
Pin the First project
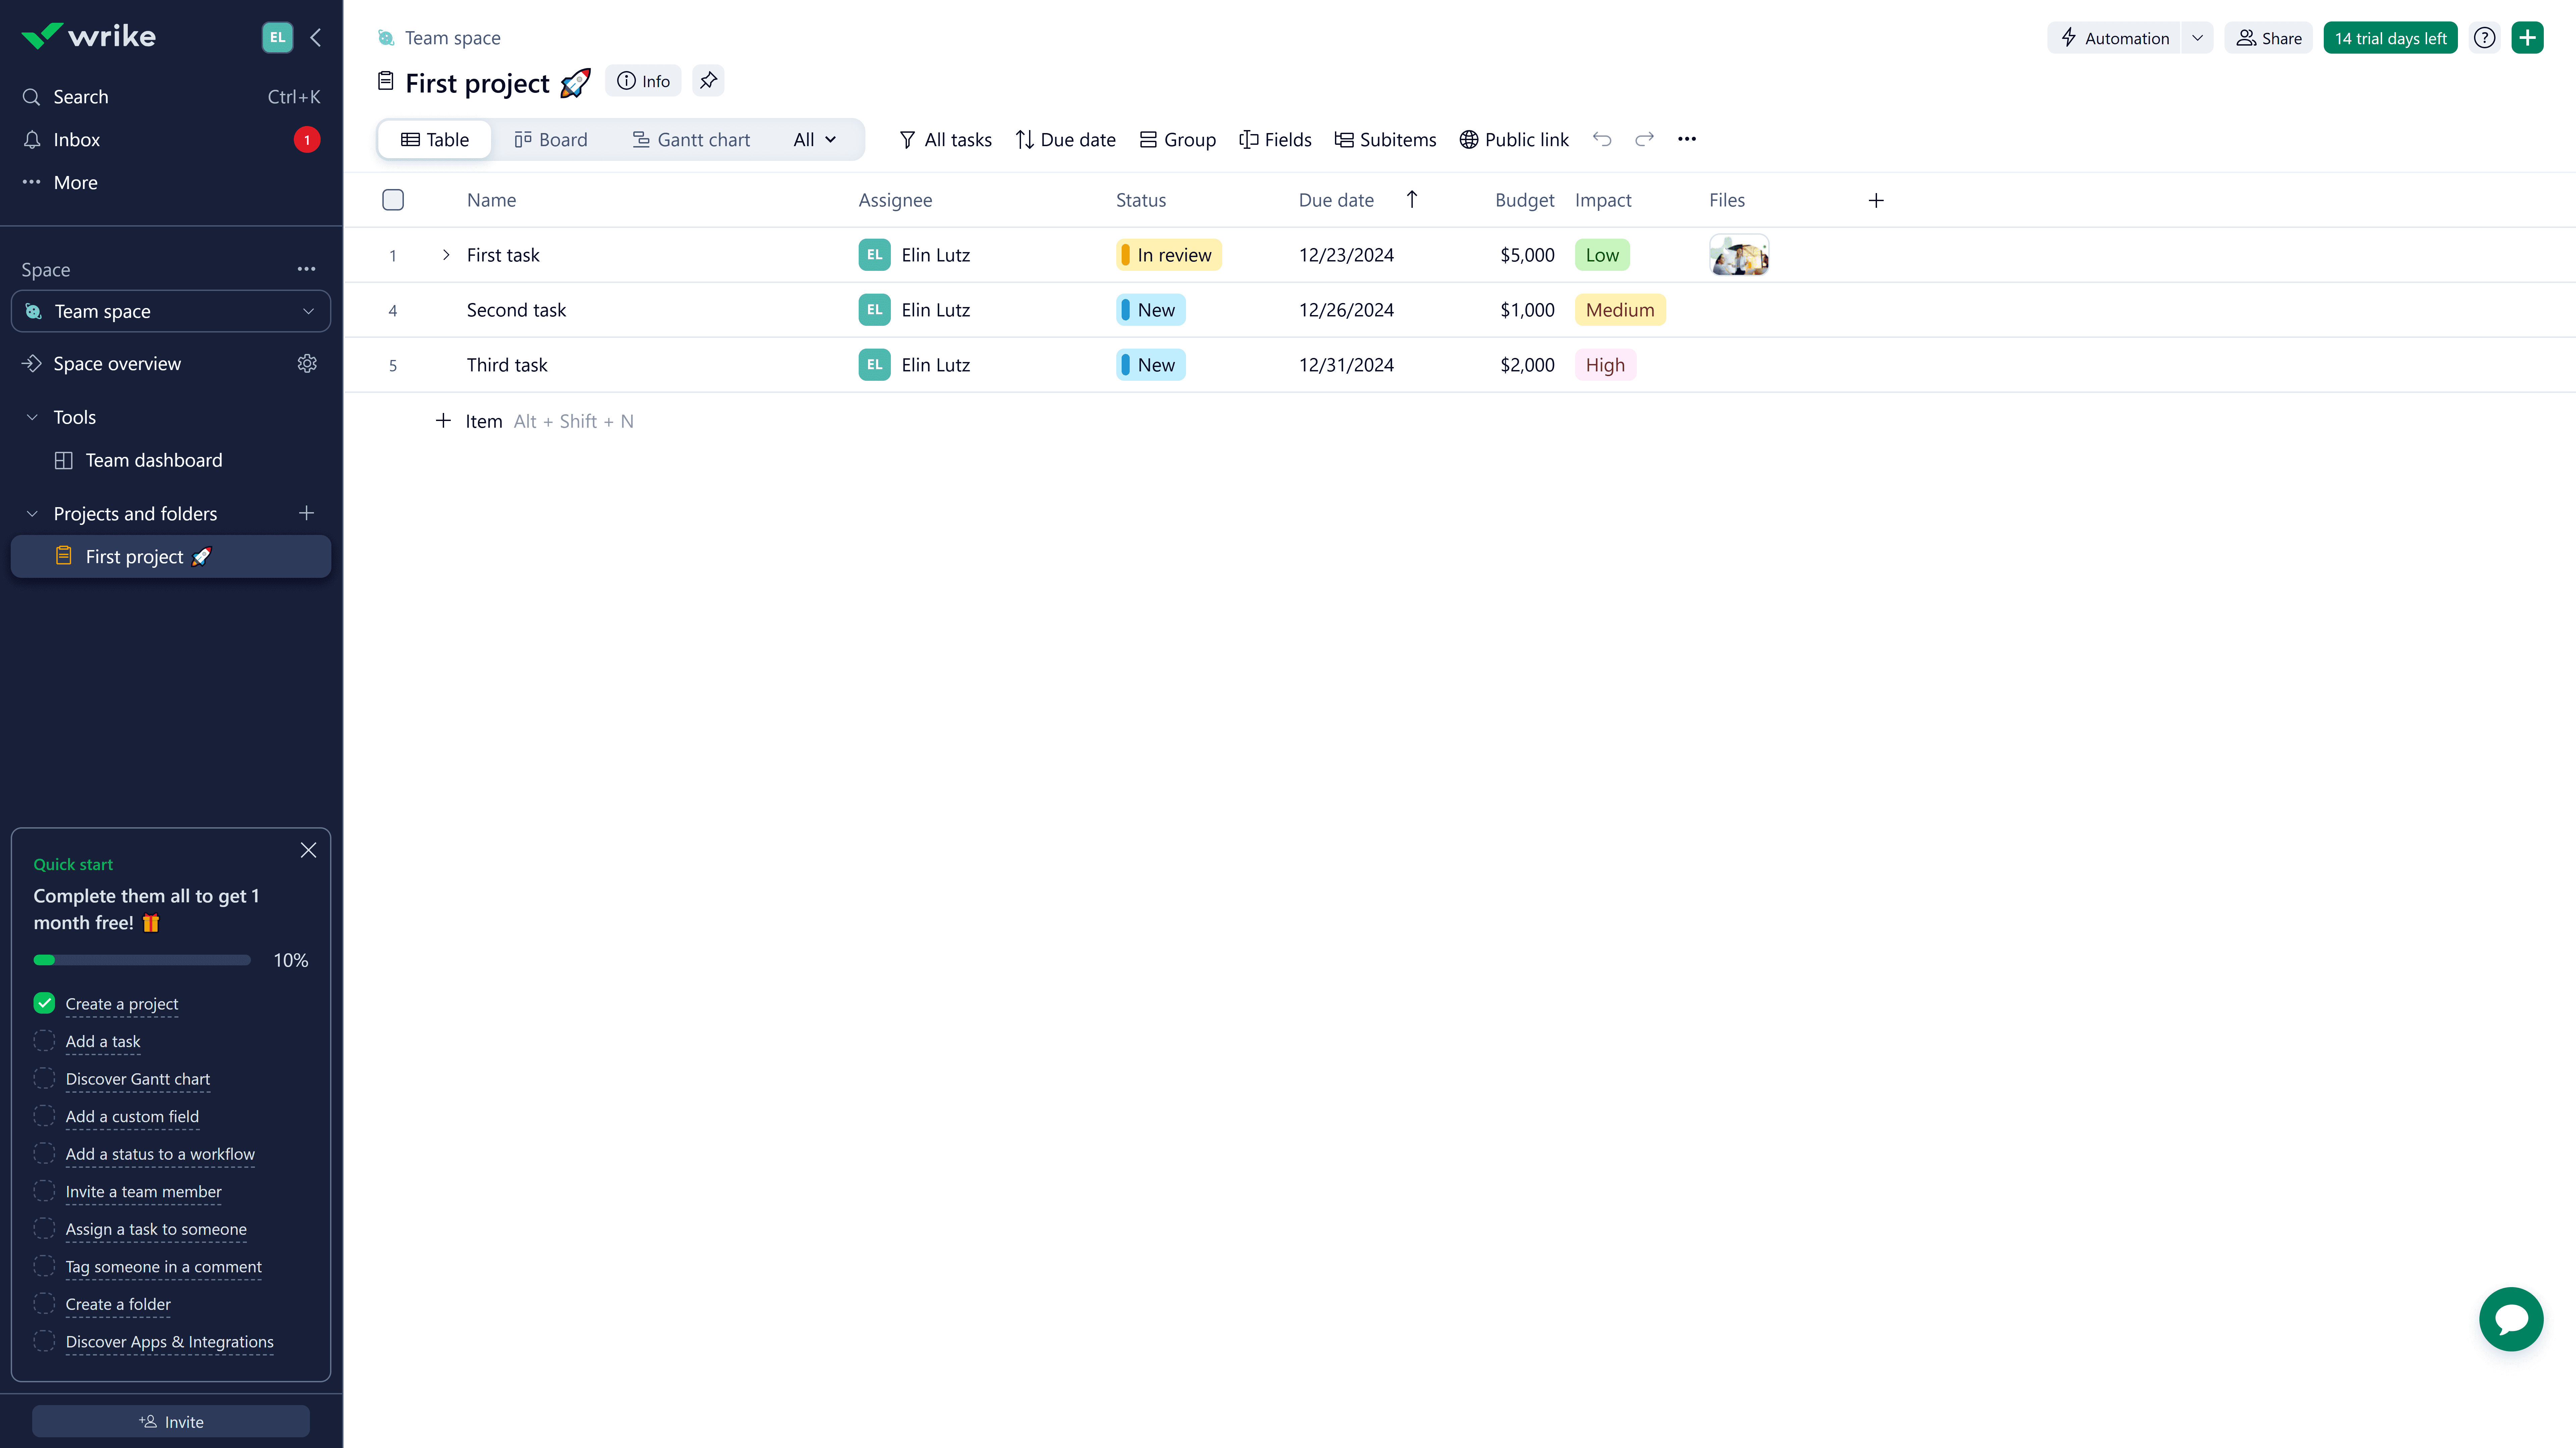tap(708, 81)
